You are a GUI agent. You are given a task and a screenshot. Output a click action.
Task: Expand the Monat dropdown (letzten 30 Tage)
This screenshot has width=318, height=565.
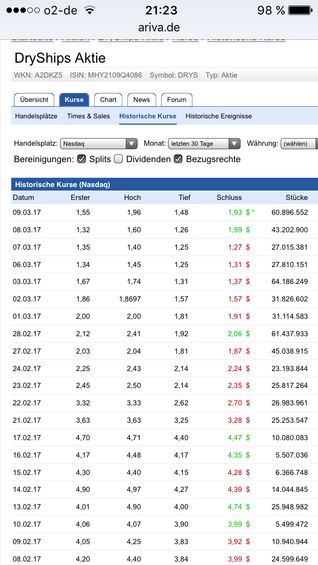[x=204, y=144]
